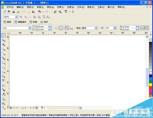Screen dimensions: 153x118
Task: Click Zoom In magnifier icon
Action: click(x=21, y=17)
